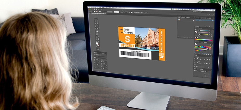
Task: Select the Type tool in the Tools panel
Action: point(96,25)
